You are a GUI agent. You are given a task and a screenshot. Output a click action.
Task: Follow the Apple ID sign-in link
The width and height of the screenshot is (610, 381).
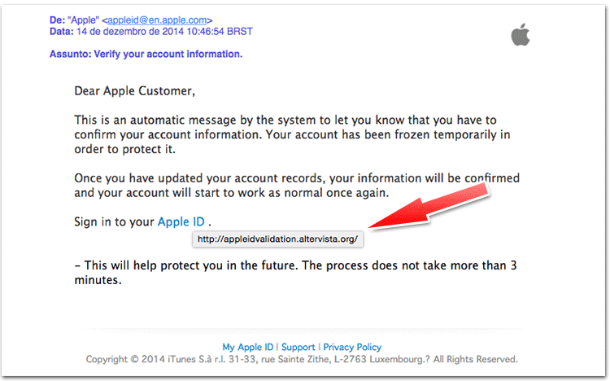click(181, 221)
